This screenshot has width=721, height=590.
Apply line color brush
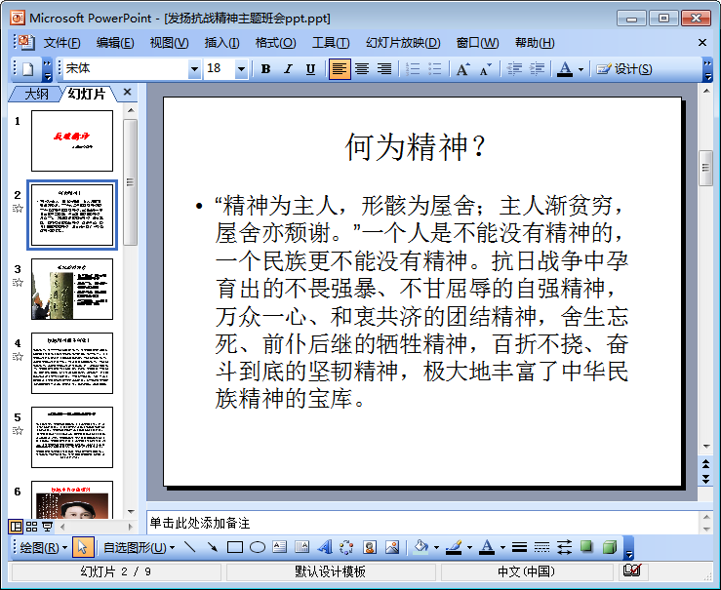(454, 547)
